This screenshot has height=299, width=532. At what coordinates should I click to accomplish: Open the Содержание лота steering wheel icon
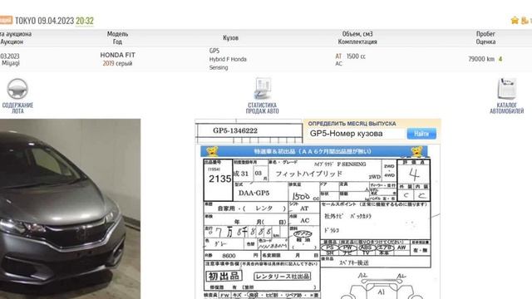(17, 89)
